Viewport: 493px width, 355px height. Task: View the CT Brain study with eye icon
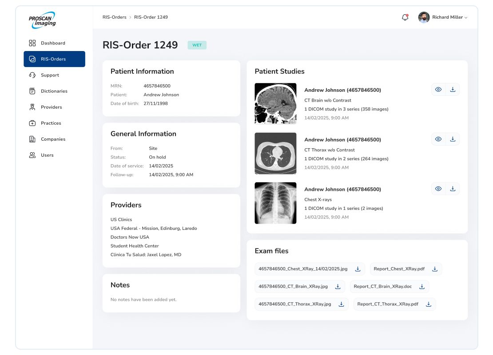click(438, 90)
